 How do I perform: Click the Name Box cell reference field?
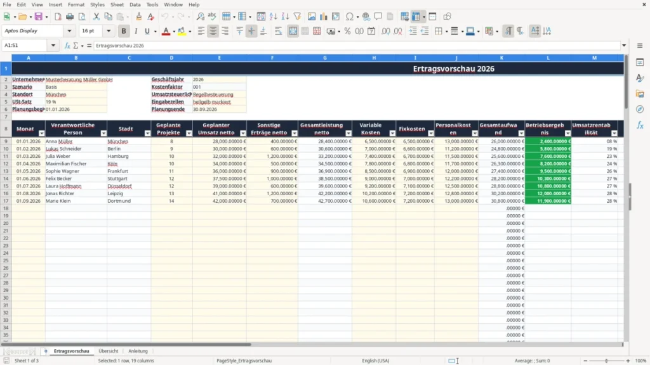(25, 46)
